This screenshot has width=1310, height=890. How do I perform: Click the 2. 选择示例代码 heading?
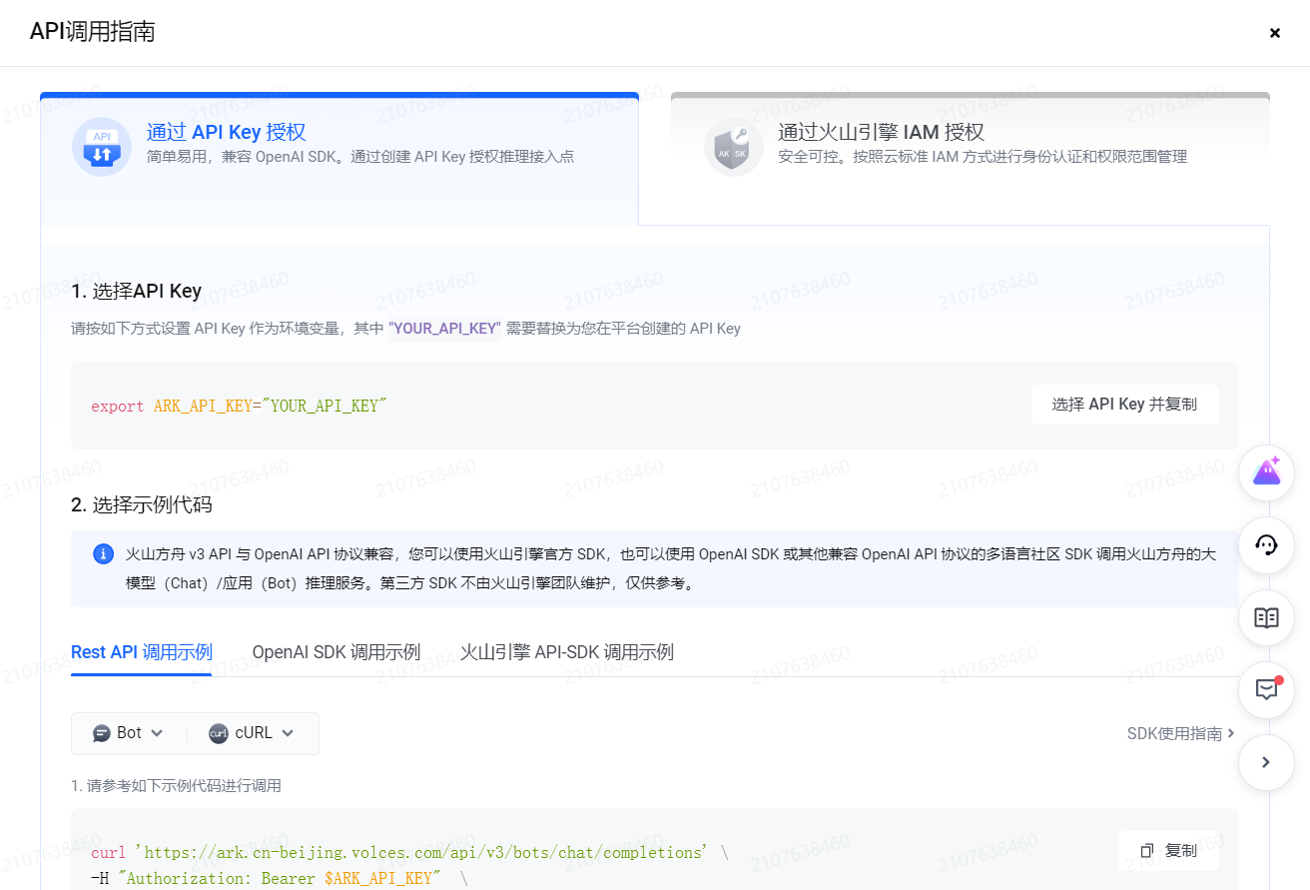[x=142, y=504]
